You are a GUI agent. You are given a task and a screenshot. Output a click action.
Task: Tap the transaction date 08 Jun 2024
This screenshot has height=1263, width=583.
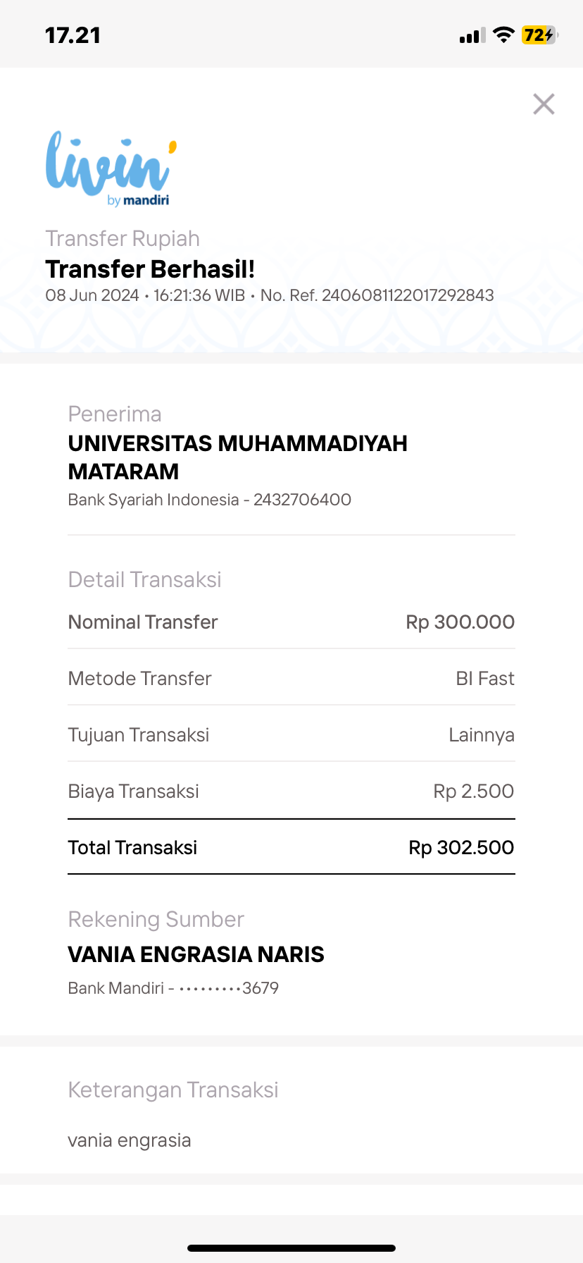click(92, 295)
